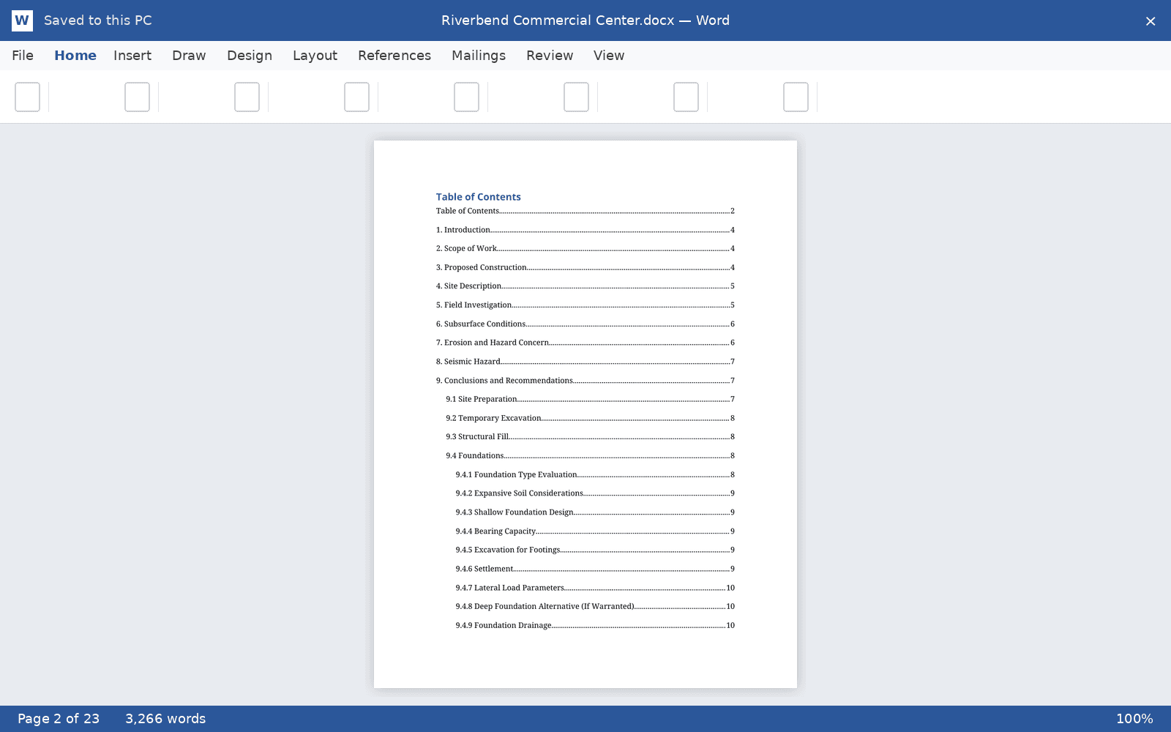Screen dimensions: 1171x732
Task: Click the 100% zoom level indicator
Action: coord(1134,719)
